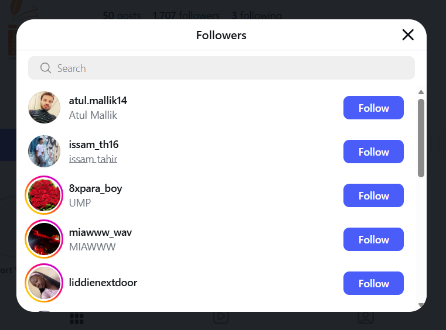Follow the miawww_wav account

tap(373, 239)
